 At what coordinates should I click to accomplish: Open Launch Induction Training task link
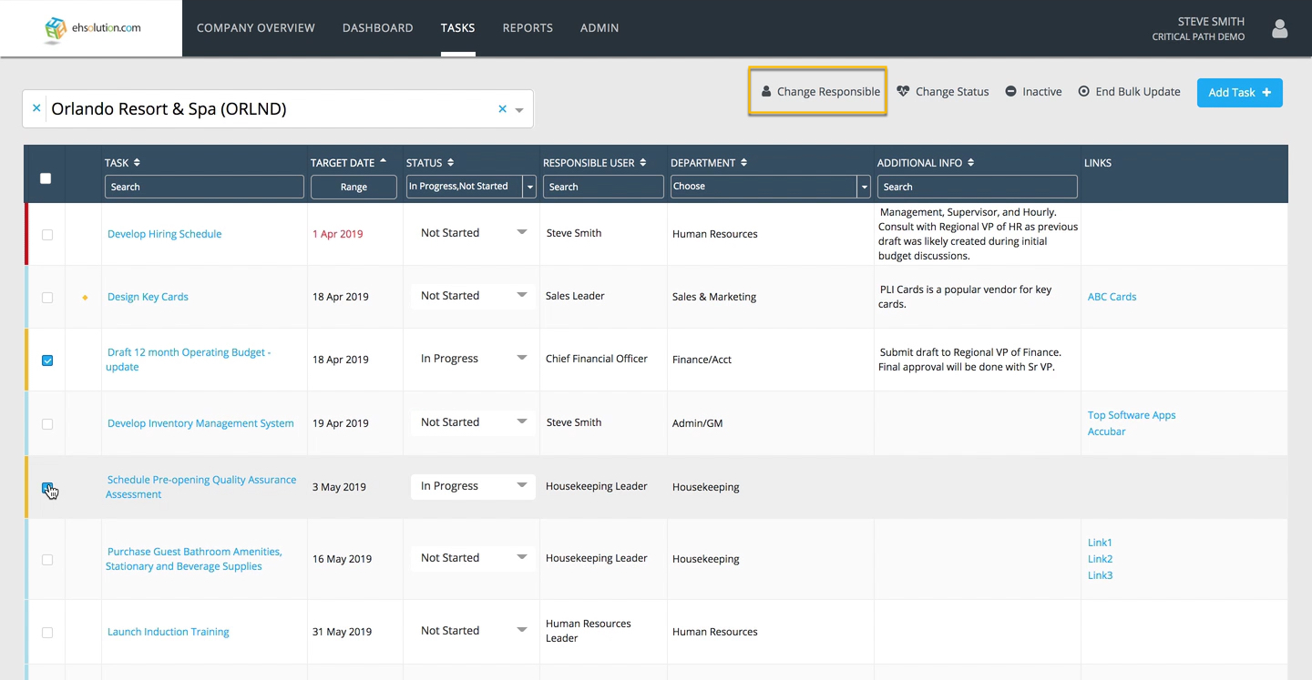tap(169, 632)
